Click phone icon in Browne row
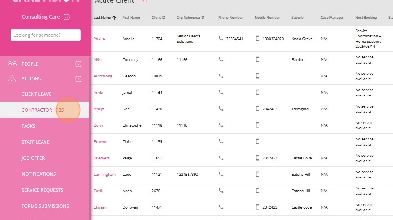The height and width of the screenshot is (220, 393). pyautogui.click(x=221, y=141)
